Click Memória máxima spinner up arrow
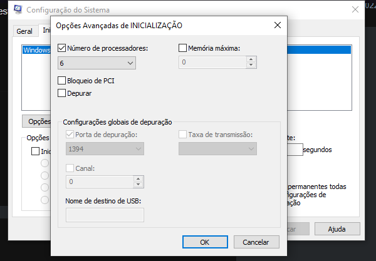Screen dimensions: 376x261 pyautogui.click(x=251, y=59)
